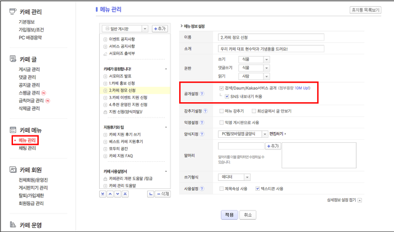Click board icon beside 카페 지원 FAQ
This screenshot has width=394, height=232.
click(105, 156)
